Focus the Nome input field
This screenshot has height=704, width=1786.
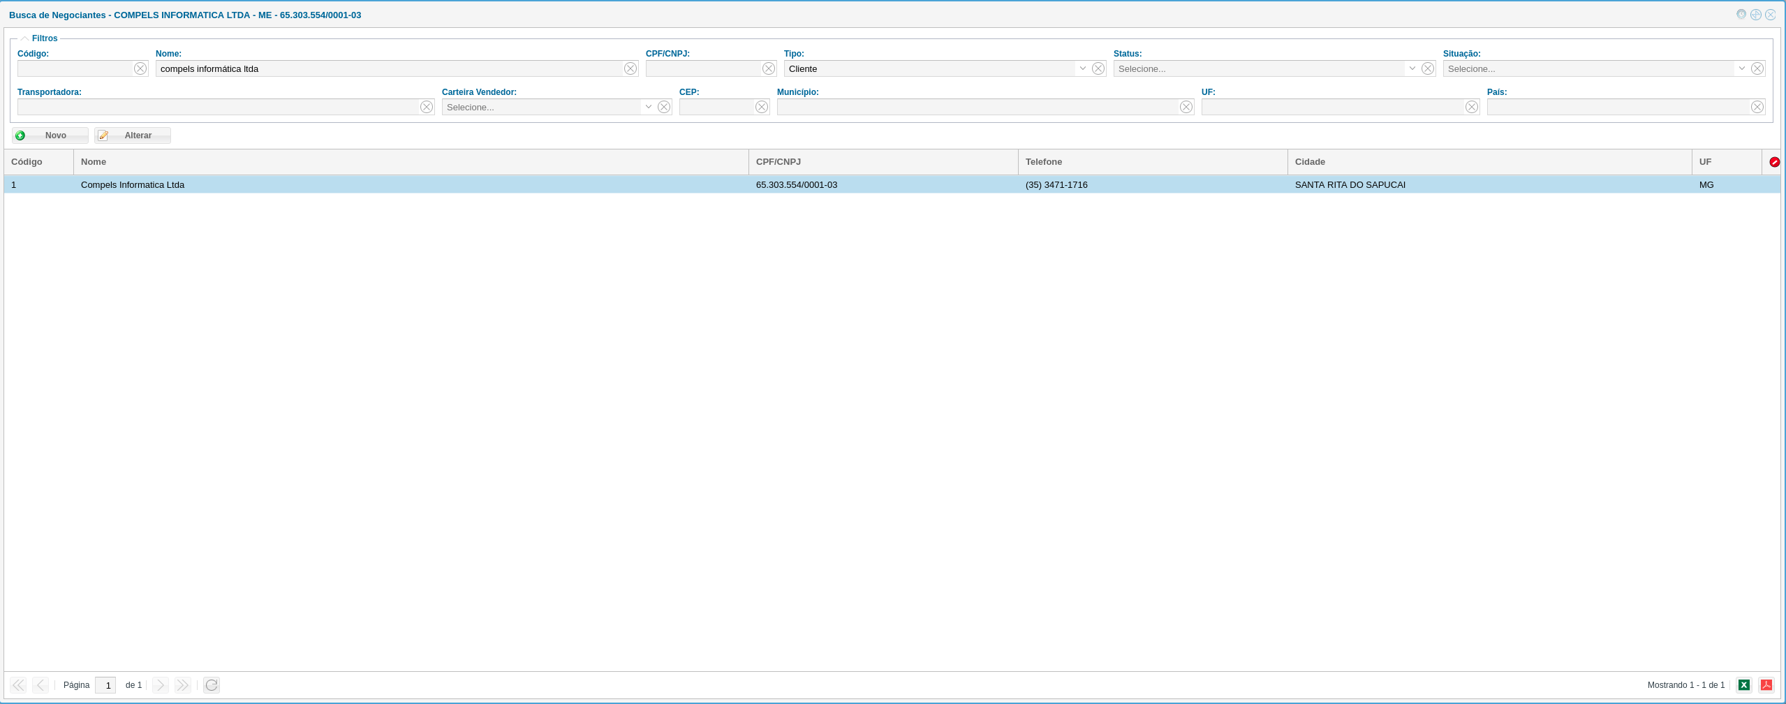389,68
